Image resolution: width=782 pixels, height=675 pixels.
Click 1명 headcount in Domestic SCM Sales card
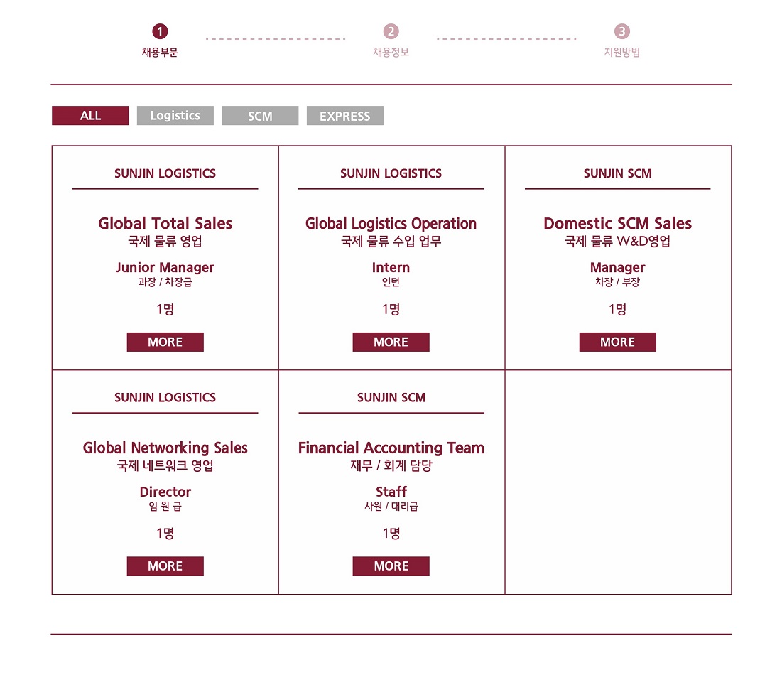(617, 309)
